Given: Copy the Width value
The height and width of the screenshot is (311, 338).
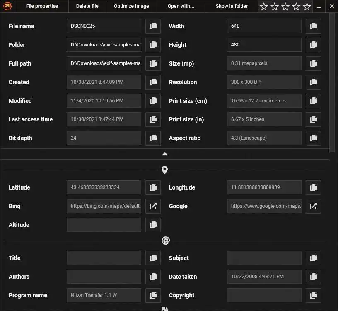Looking at the screenshot, I should 313,26.
